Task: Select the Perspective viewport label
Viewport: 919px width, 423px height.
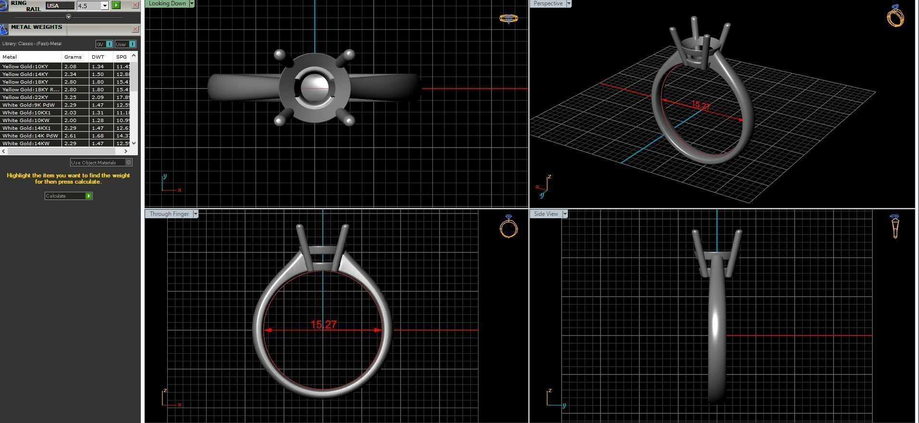Action: (548, 3)
